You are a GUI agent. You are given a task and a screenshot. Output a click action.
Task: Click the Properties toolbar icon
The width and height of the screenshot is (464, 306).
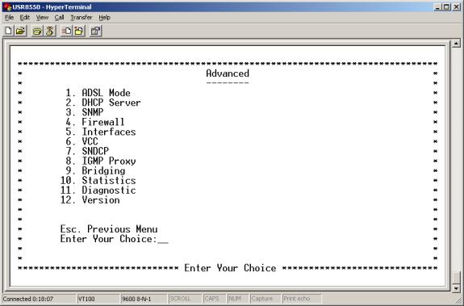95,31
